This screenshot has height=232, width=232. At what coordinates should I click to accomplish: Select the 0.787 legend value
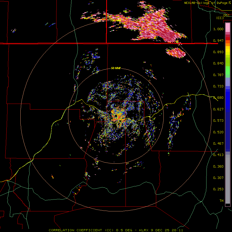218,75
